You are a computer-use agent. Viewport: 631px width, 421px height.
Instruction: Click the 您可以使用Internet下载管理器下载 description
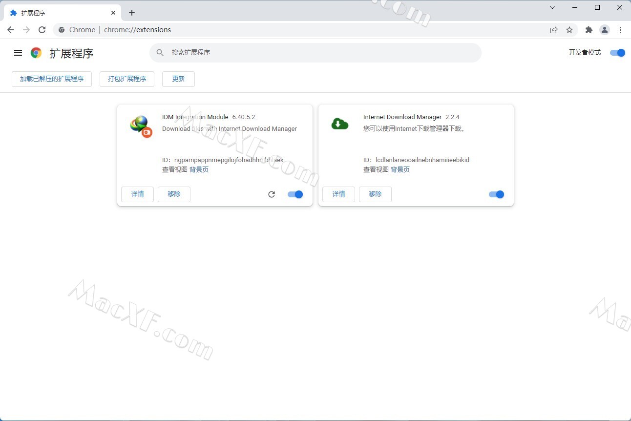[415, 129]
